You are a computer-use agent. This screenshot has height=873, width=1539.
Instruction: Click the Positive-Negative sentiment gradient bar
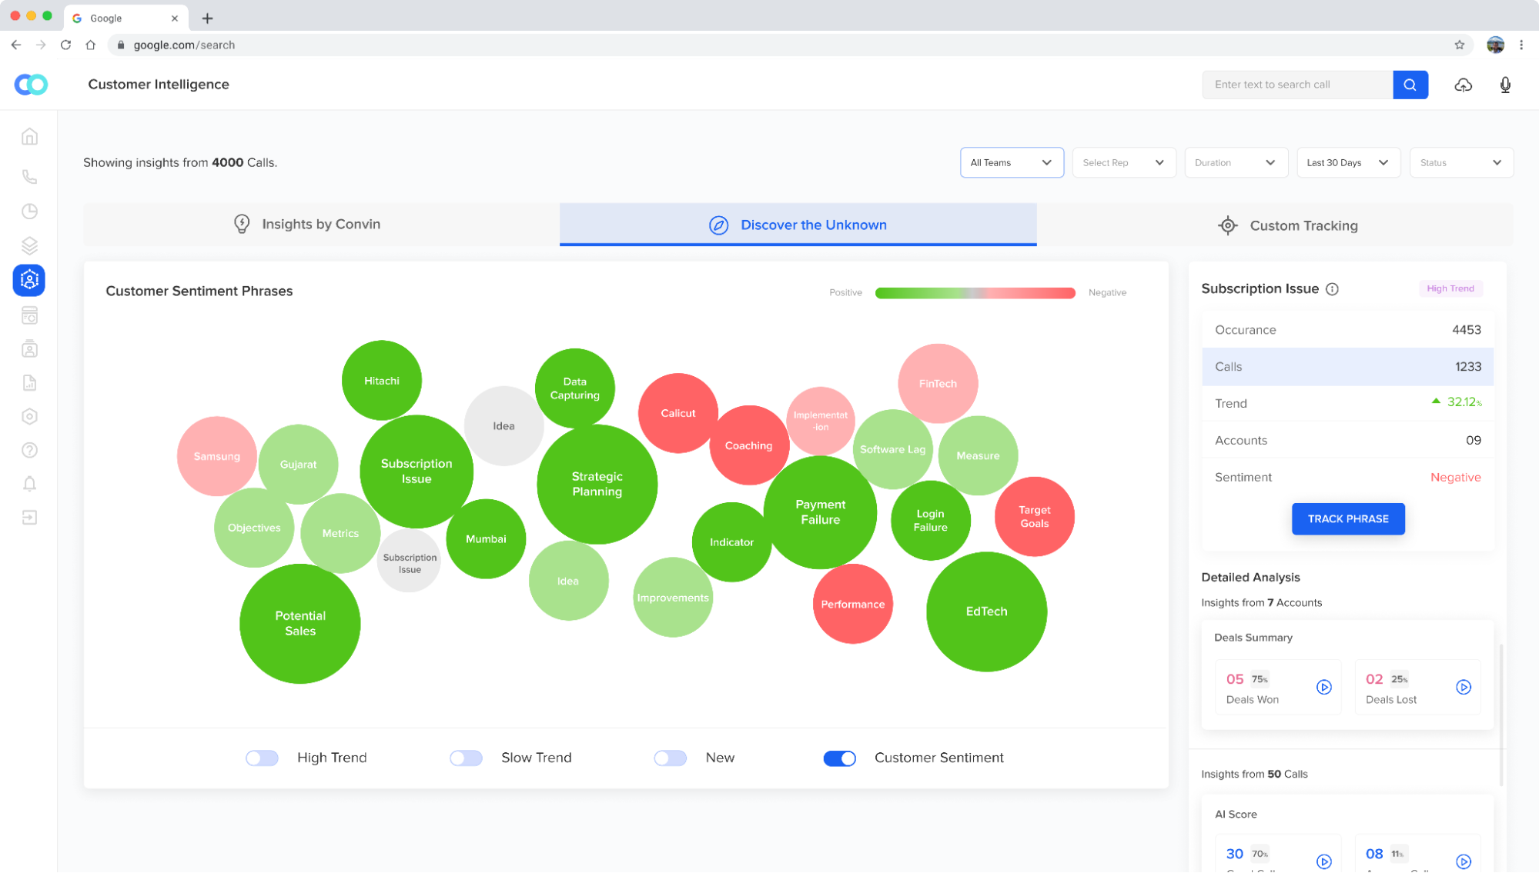(975, 293)
